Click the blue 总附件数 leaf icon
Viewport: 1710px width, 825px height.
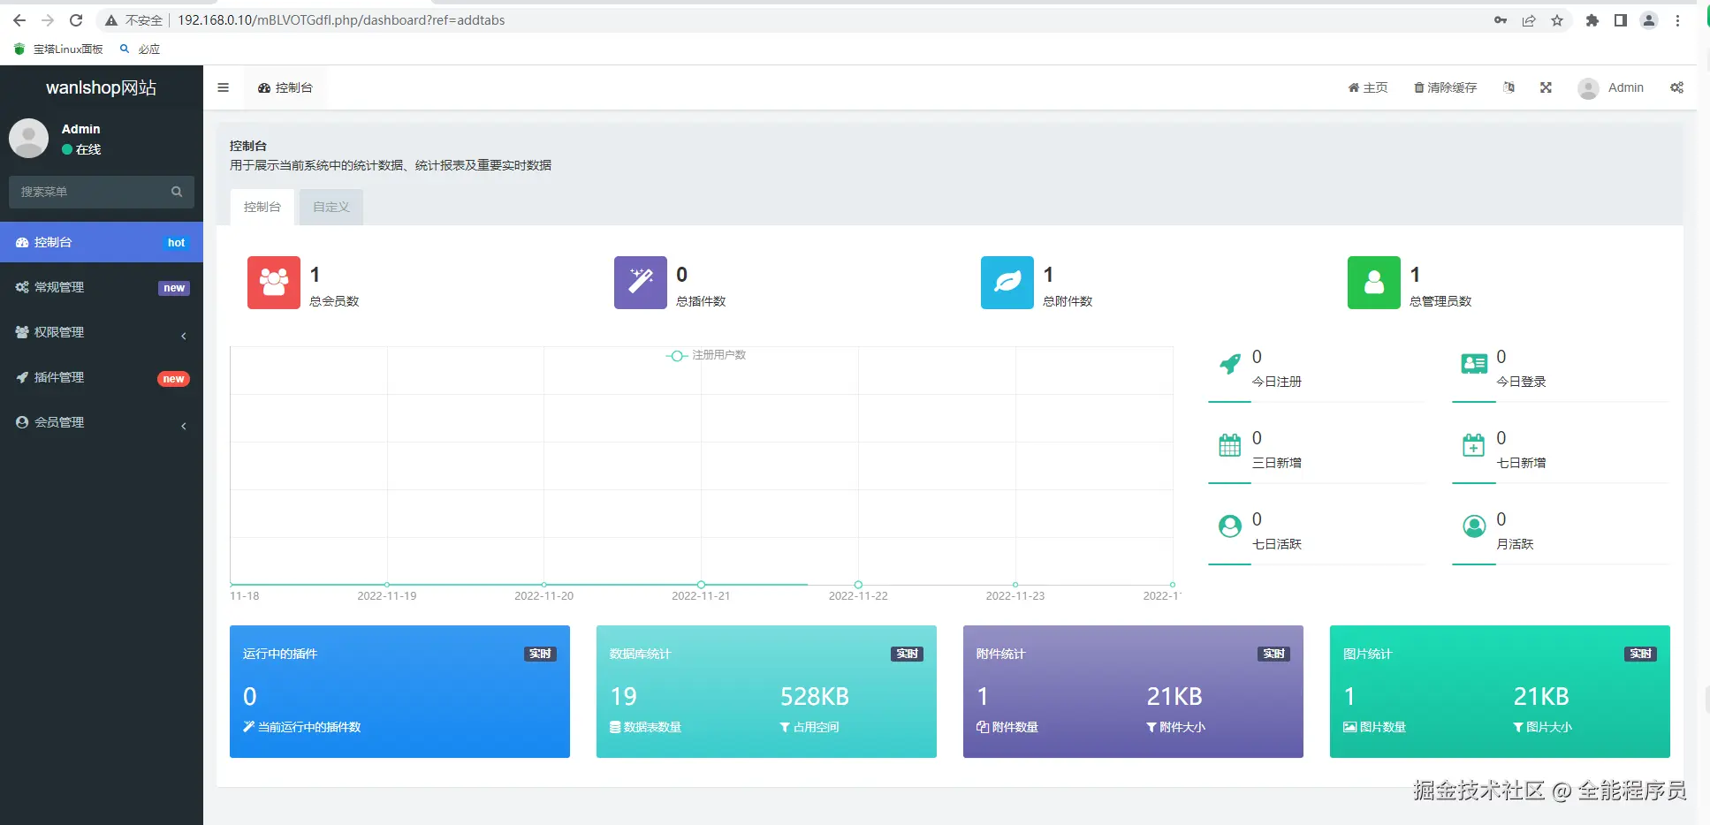[x=1007, y=283]
